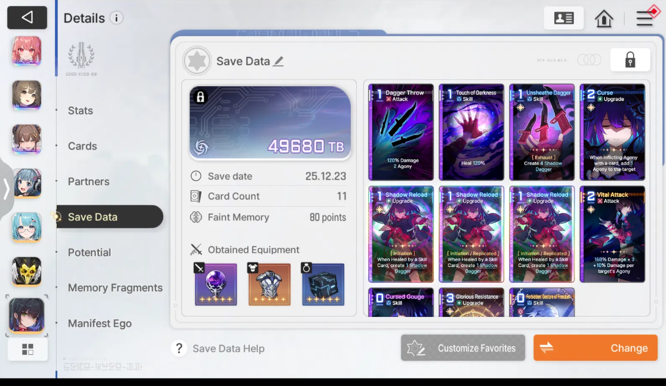Image resolution: width=666 pixels, height=386 pixels.
Task: Select the golden skull mask character portrait
Action: coord(26,271)
